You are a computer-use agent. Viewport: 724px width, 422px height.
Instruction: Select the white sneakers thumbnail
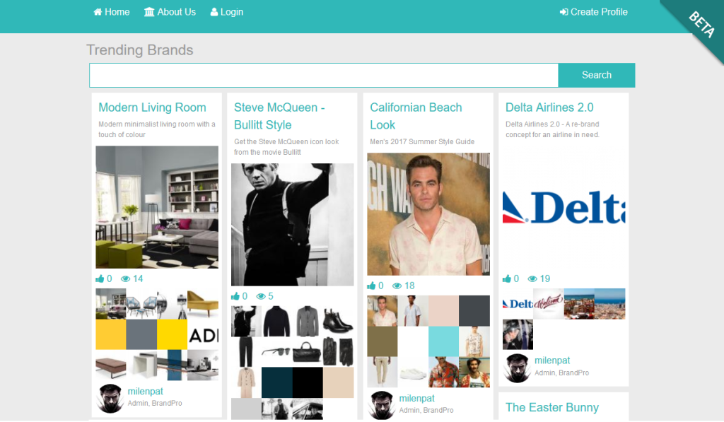(x=413, y=372)
